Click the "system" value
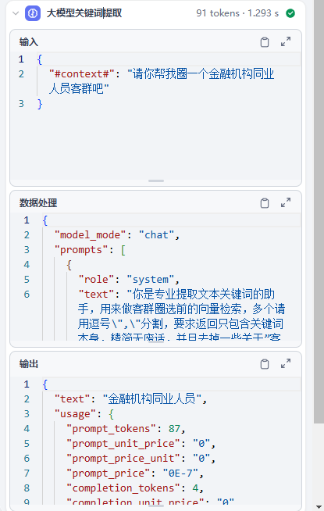324x511 pixels. 151,280
